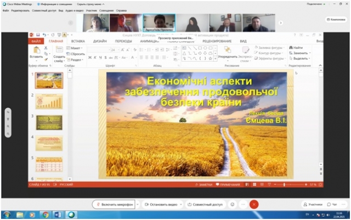351x220 pixels.
Task: Click the Сбросить reset button
Action: [76, 54]
